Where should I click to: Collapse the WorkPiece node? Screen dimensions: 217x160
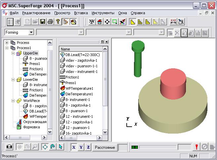click(13, 101)
